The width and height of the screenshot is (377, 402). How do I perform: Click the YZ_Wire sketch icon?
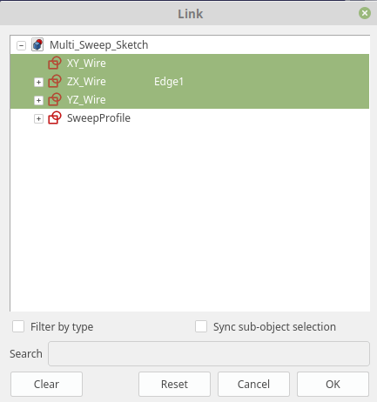point(55,100)
